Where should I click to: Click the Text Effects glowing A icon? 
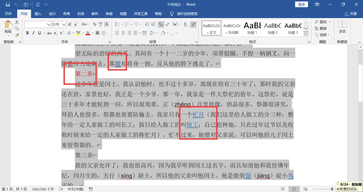(69, 33)
